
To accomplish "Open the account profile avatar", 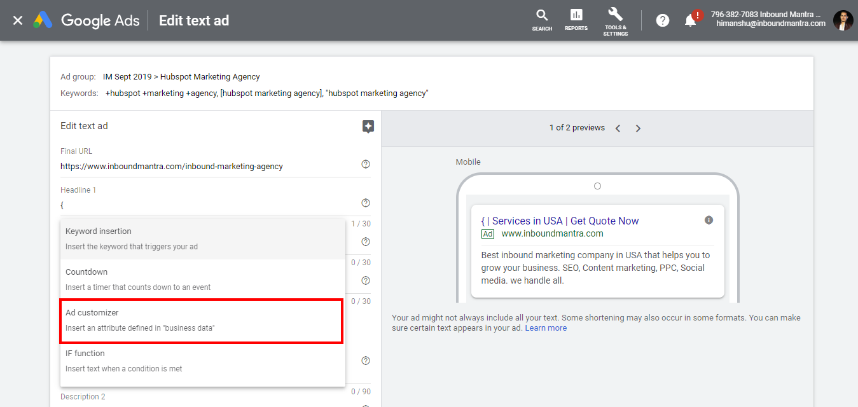I will click(843, 20).
